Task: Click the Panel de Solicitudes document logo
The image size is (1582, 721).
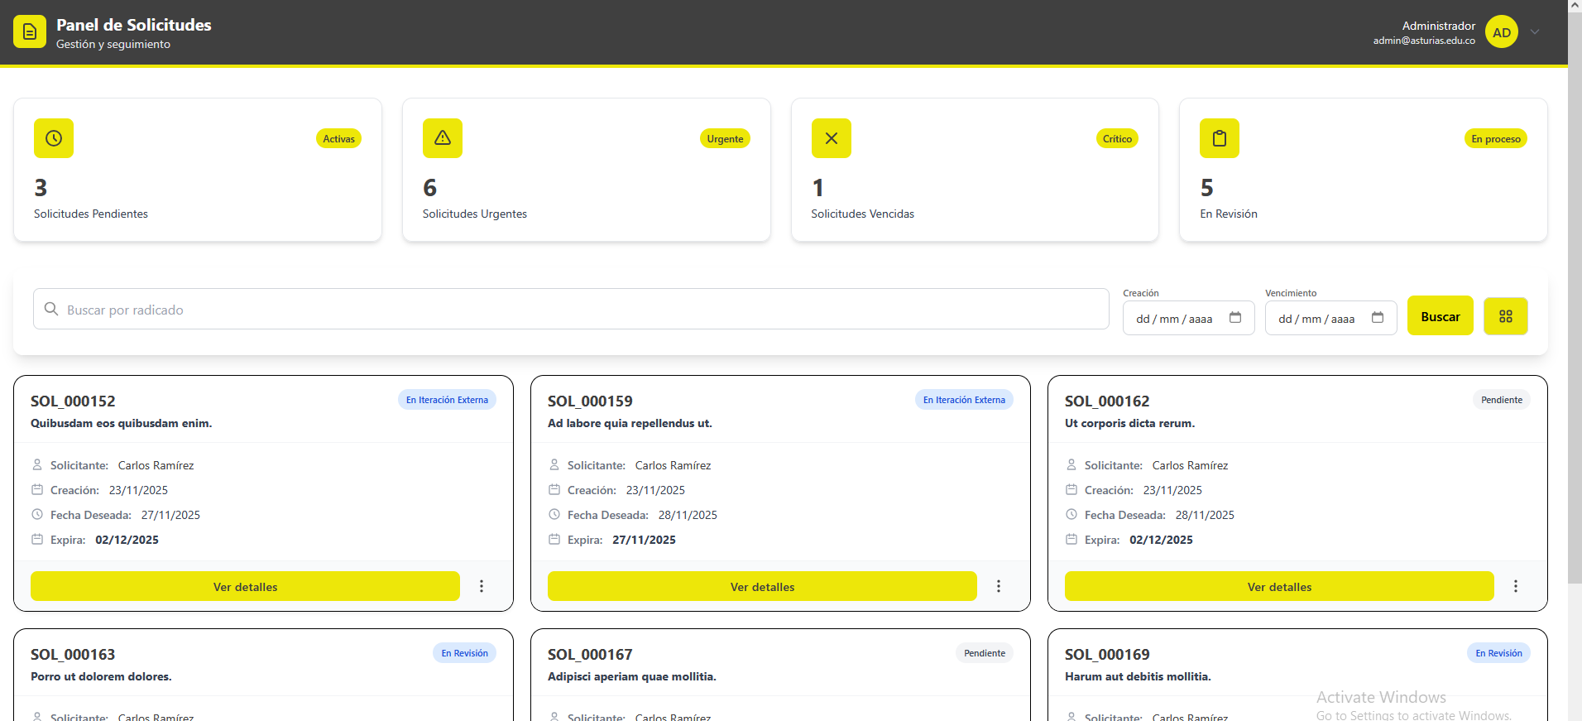Action: [x=30, y=32]
